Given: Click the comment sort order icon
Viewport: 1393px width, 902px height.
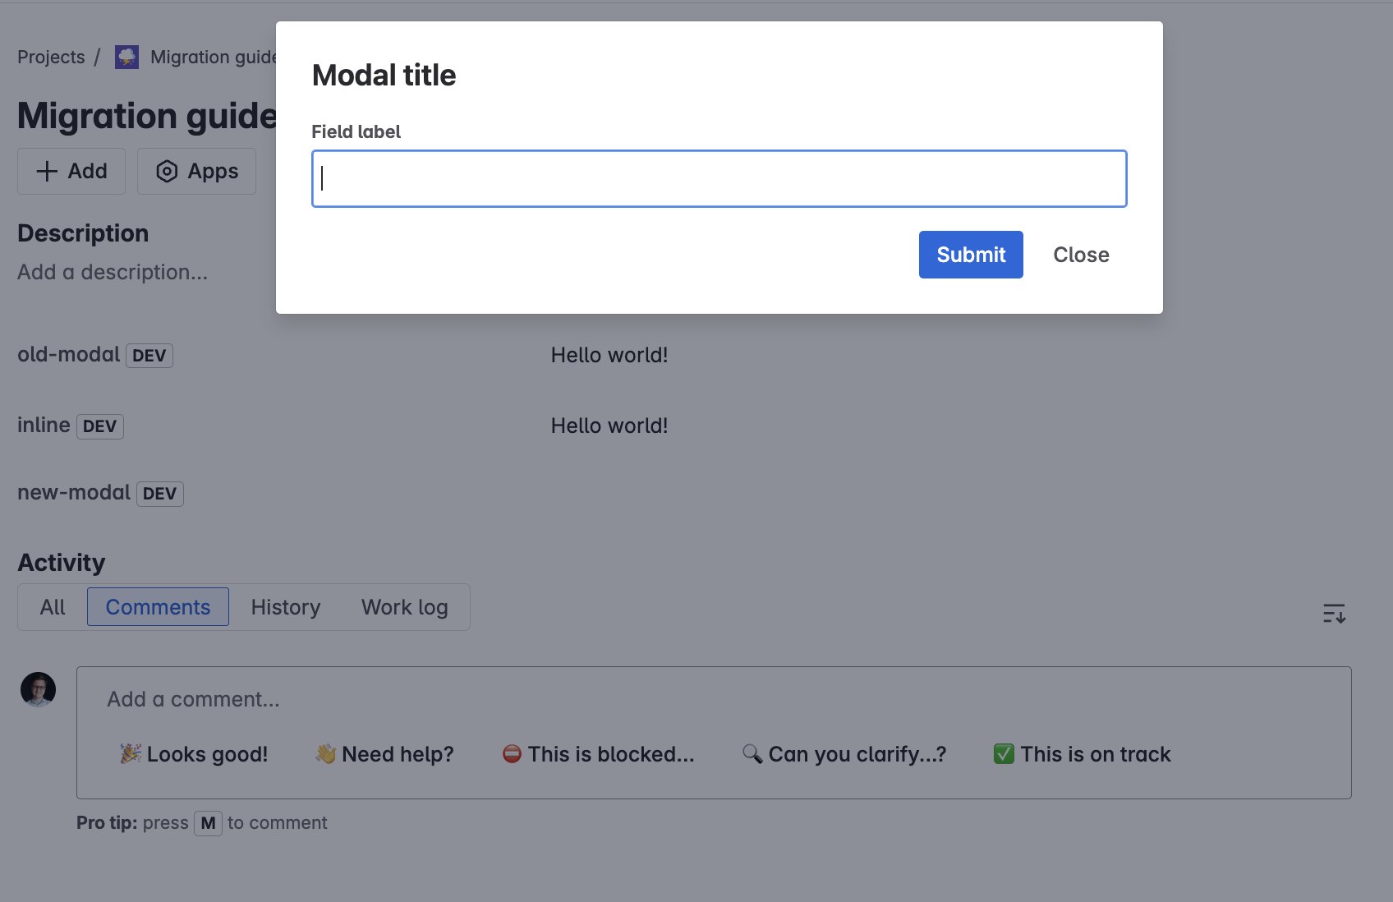Looking at the screenshot, I should (x=1334, y=613).
